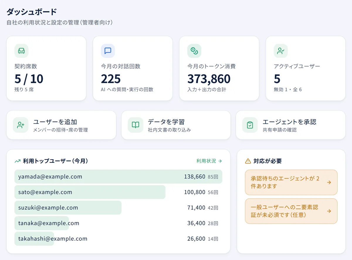This screenshot has width=352, height=260.
Task: Click the coins icon above 今月のトークン消費
Action: pos(194,51)
